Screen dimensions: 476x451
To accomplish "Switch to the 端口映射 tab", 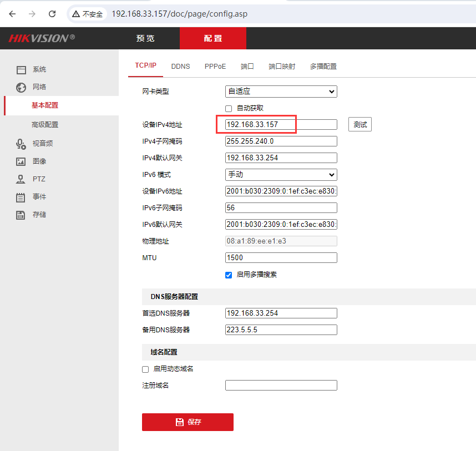I will [x=282, y=66].
